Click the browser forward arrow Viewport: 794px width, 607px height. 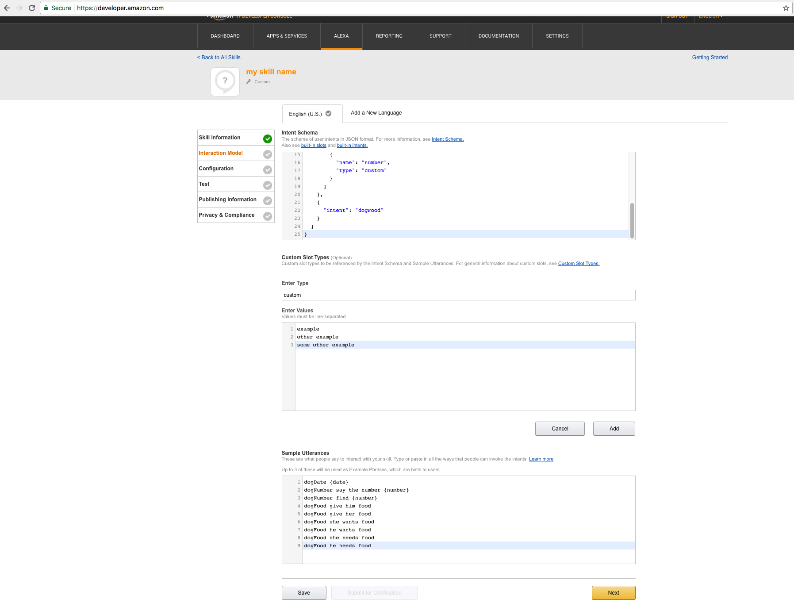(x=19, y=8)
